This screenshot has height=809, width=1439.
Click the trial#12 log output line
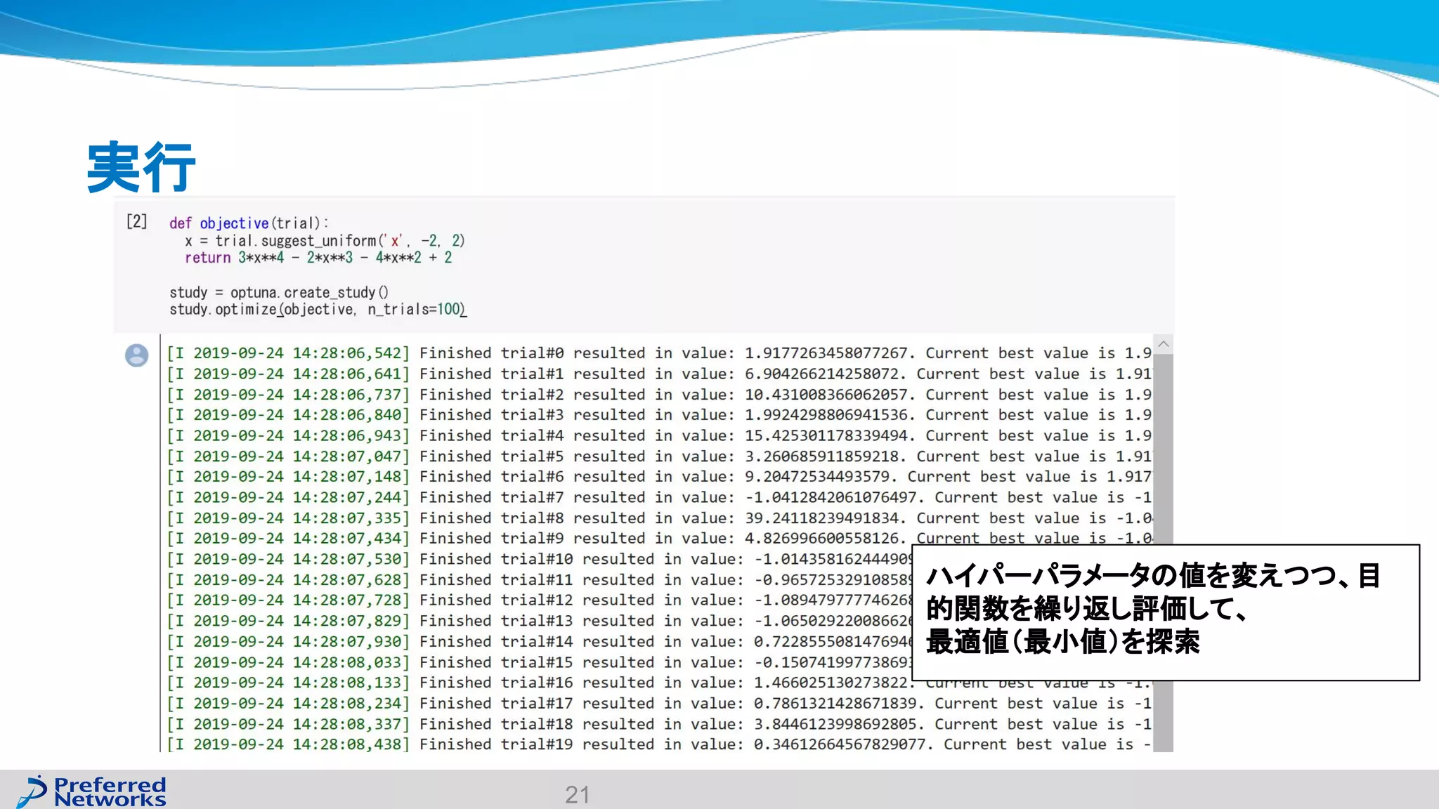tap(538, 600)
